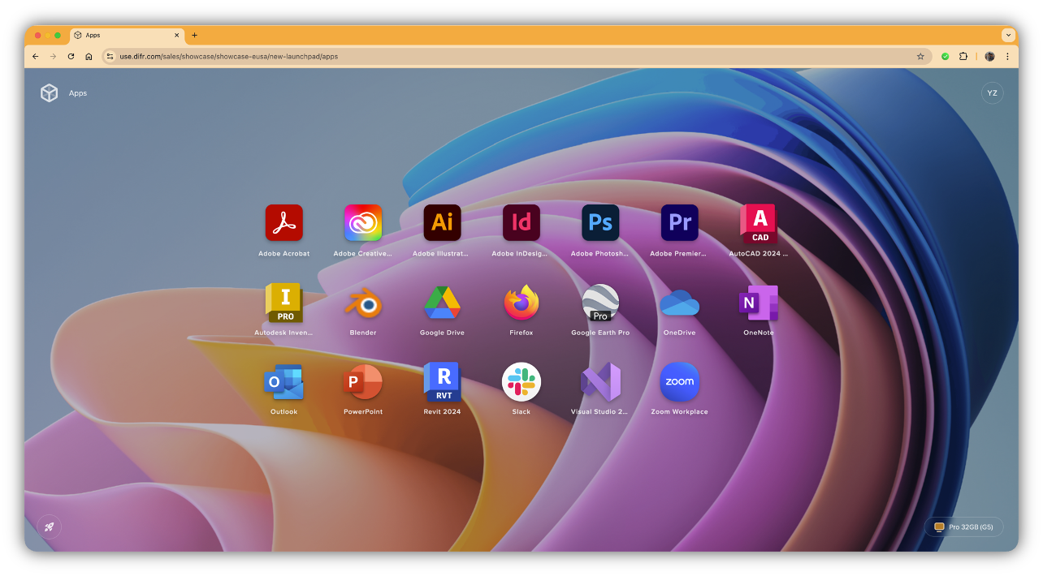
Task: Click the Apps header label
Action: [78, 93]
